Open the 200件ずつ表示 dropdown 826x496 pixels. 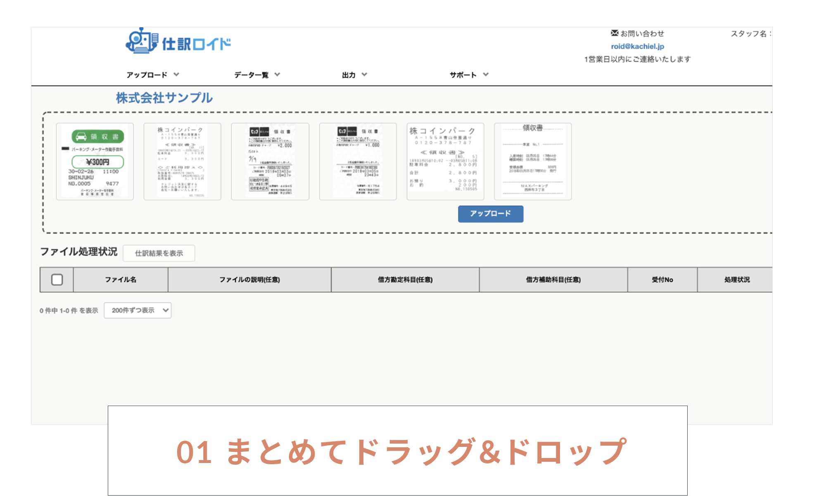[x=138, y=310]
